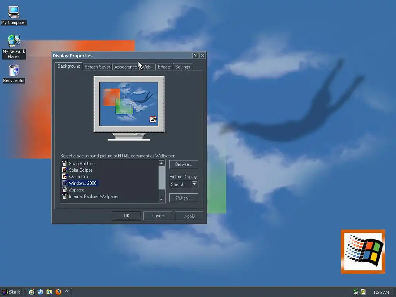The image size is (396, 297).
Task: Open the Web tab
Action: 147,67
